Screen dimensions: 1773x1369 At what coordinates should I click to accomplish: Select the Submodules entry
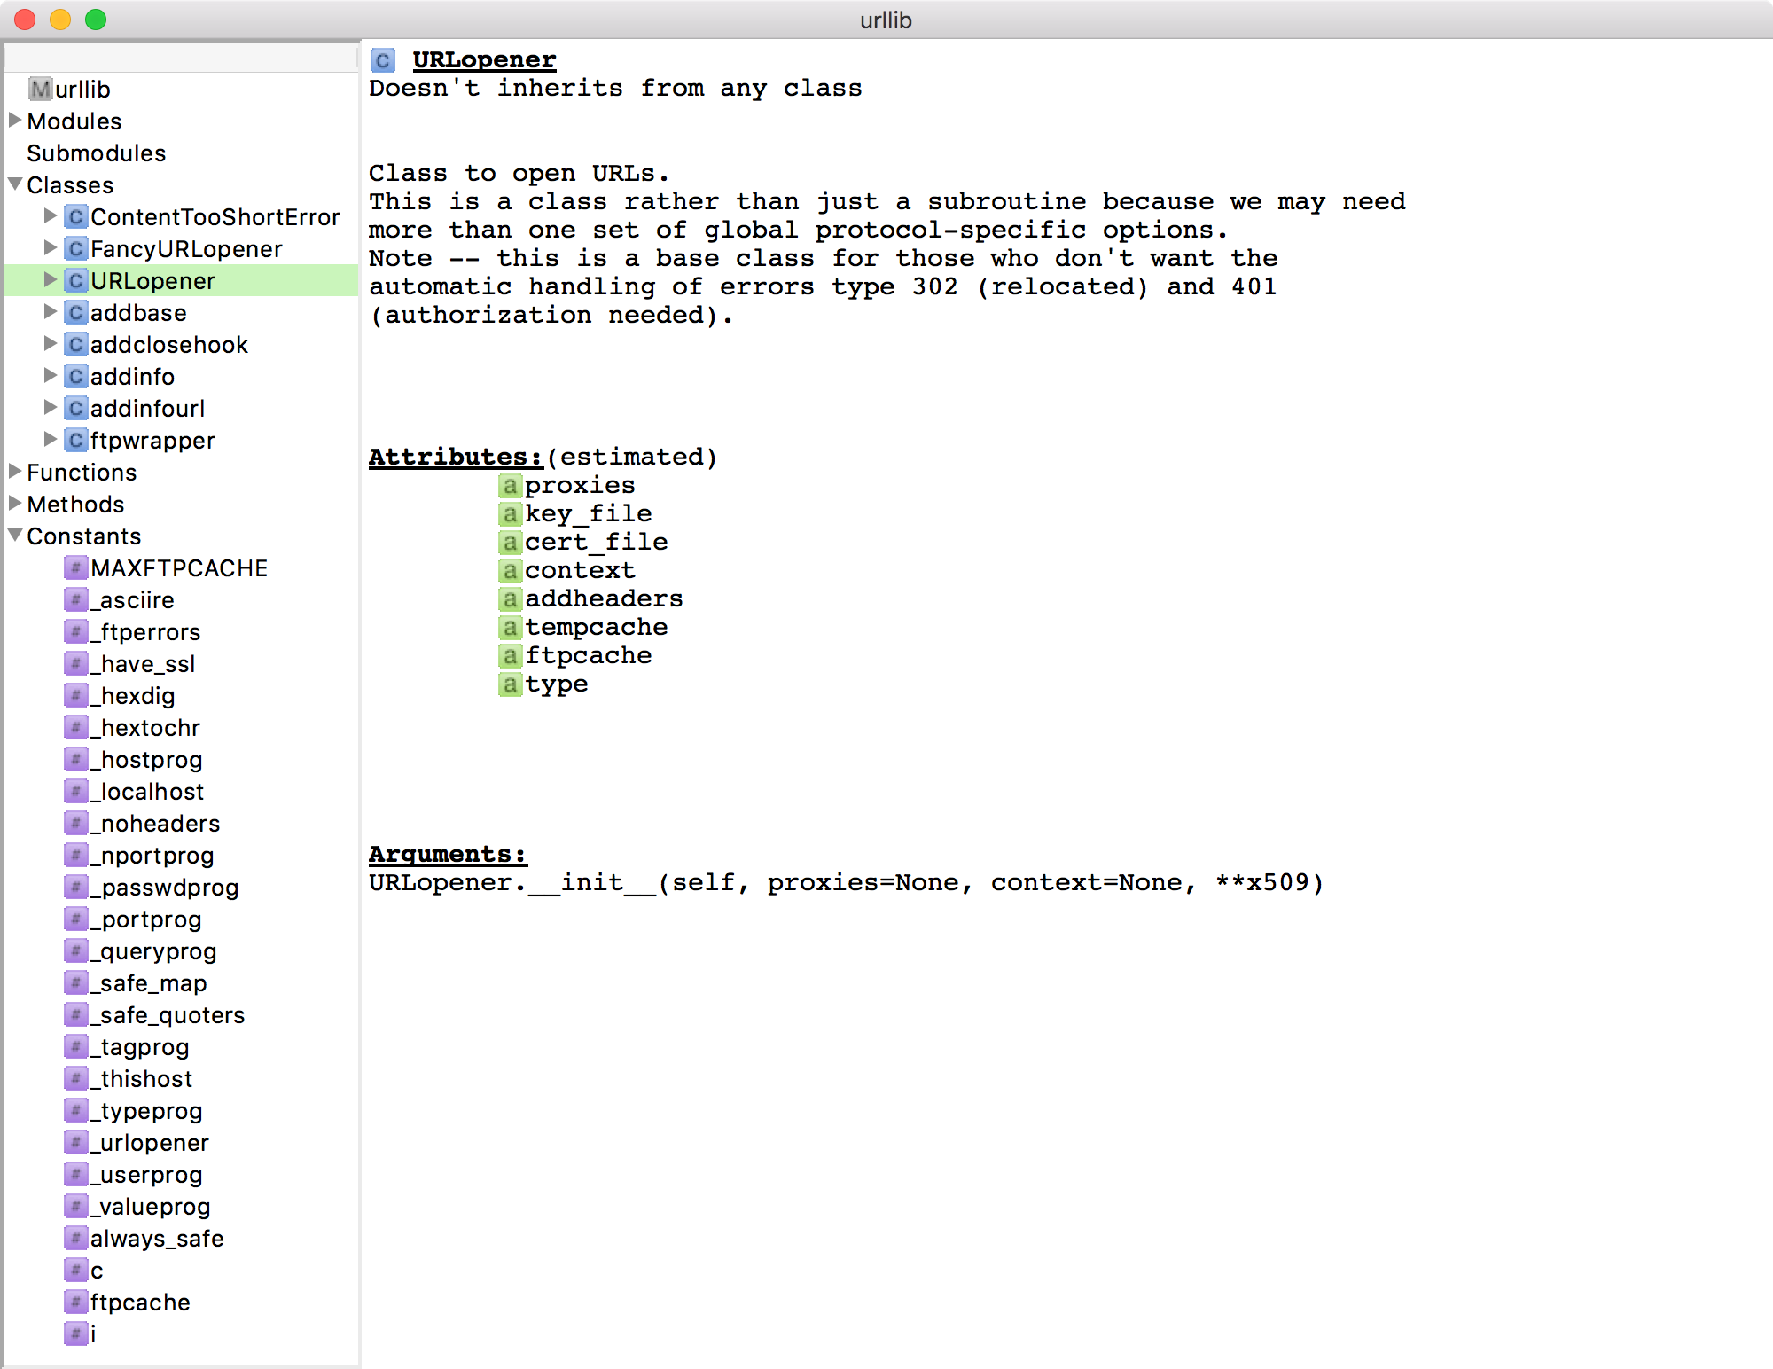96,153
